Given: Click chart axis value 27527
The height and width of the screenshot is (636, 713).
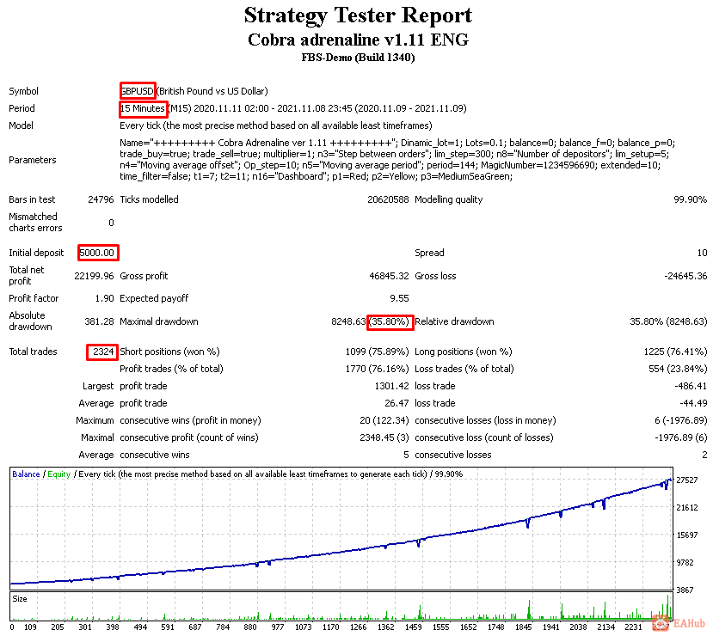Looking at the screenshot, I should point(686,480).
